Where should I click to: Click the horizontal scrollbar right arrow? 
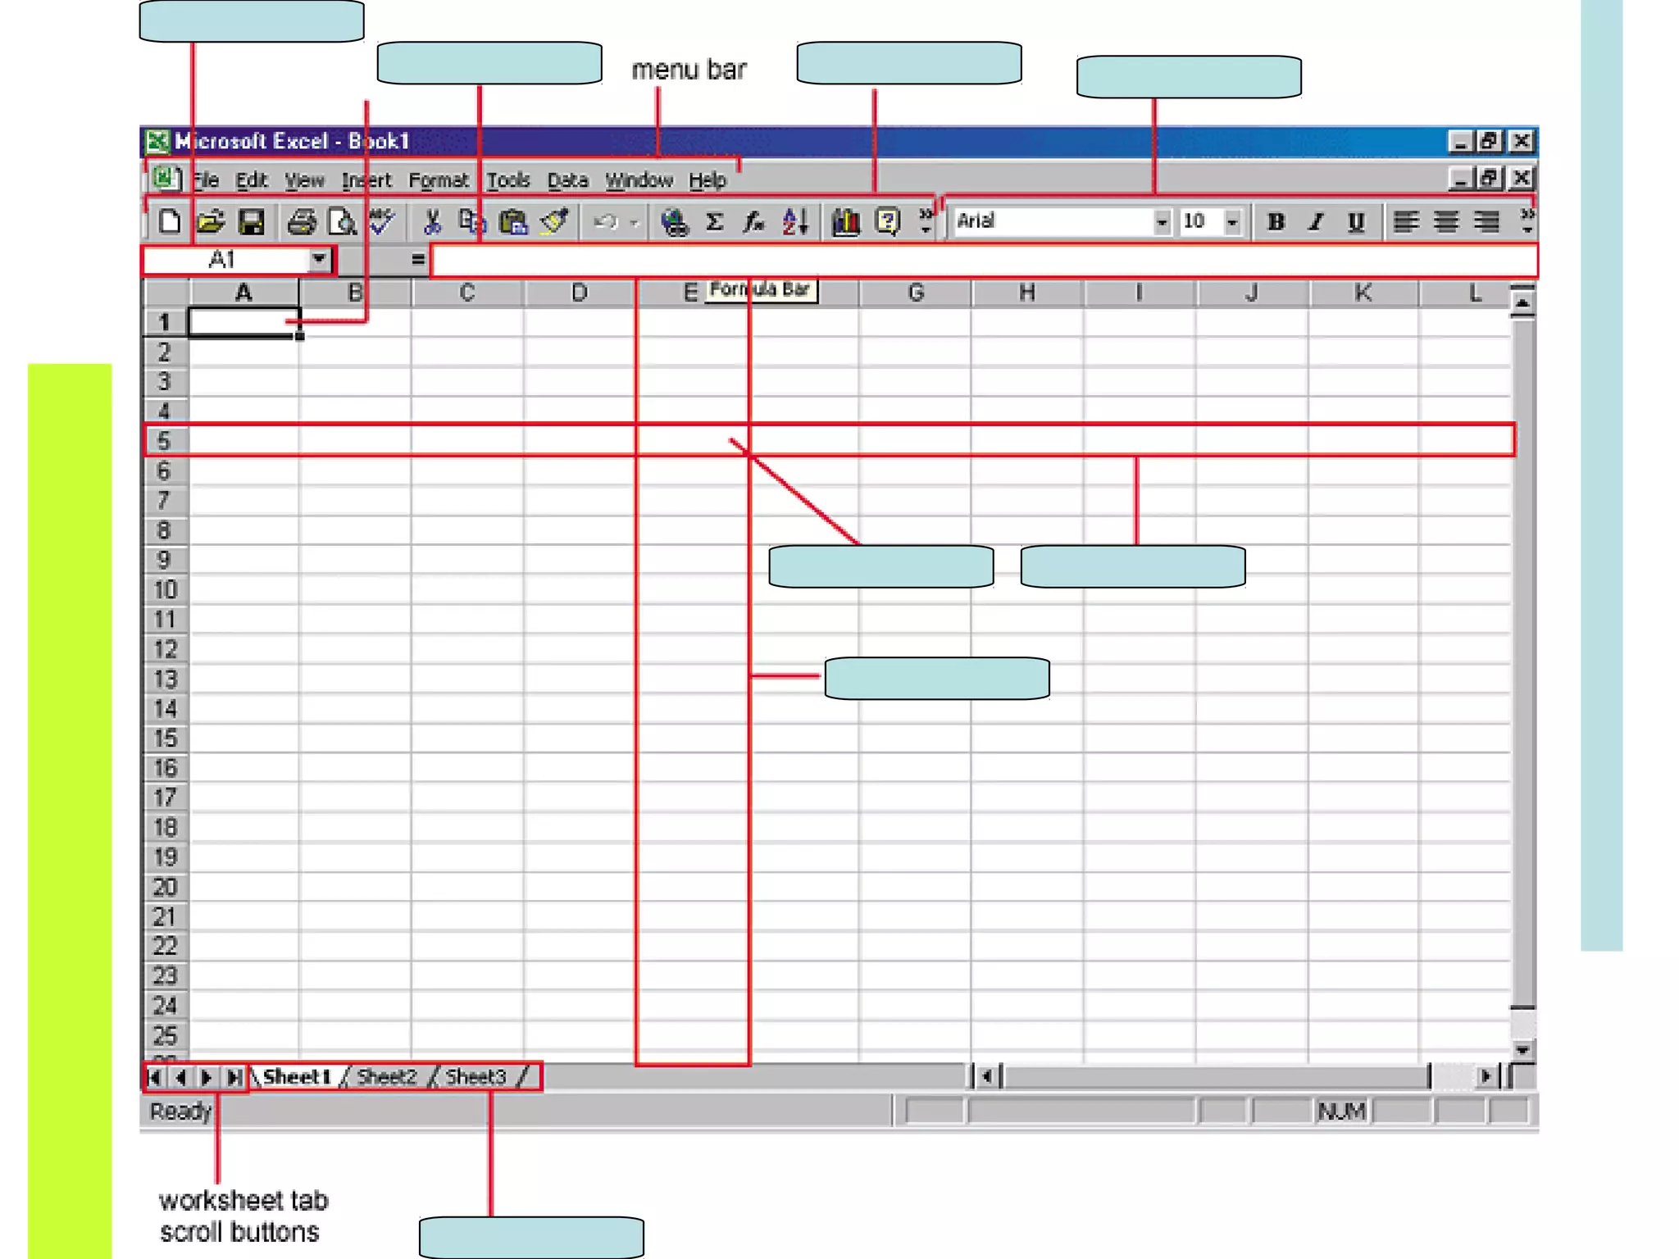(x=1486, y=1075)
